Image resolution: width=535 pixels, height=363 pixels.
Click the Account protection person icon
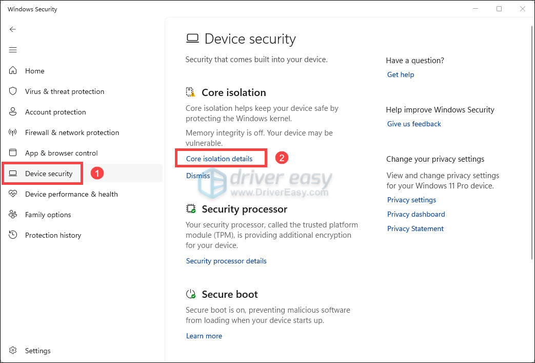click(x=13, y=111)
